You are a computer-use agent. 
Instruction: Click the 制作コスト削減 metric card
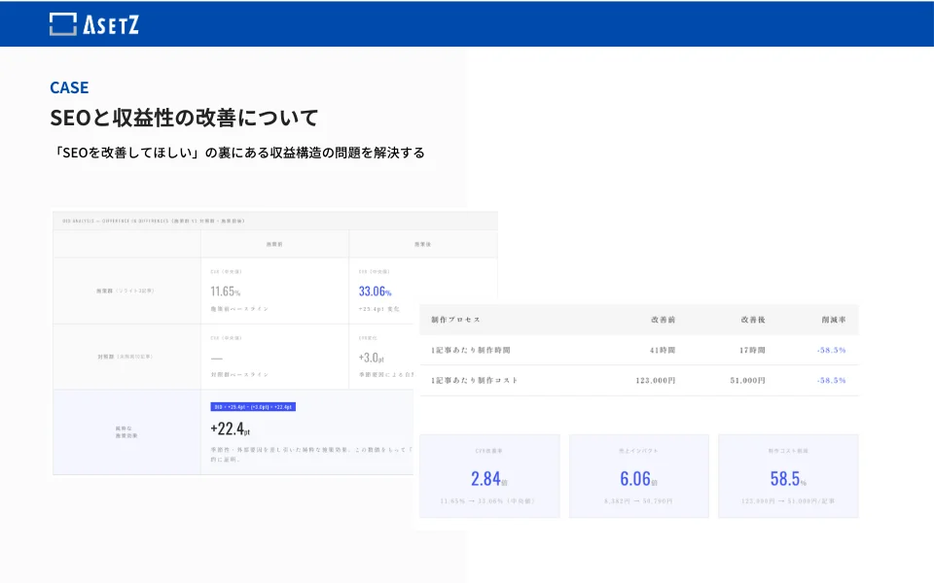pos(788,476)
